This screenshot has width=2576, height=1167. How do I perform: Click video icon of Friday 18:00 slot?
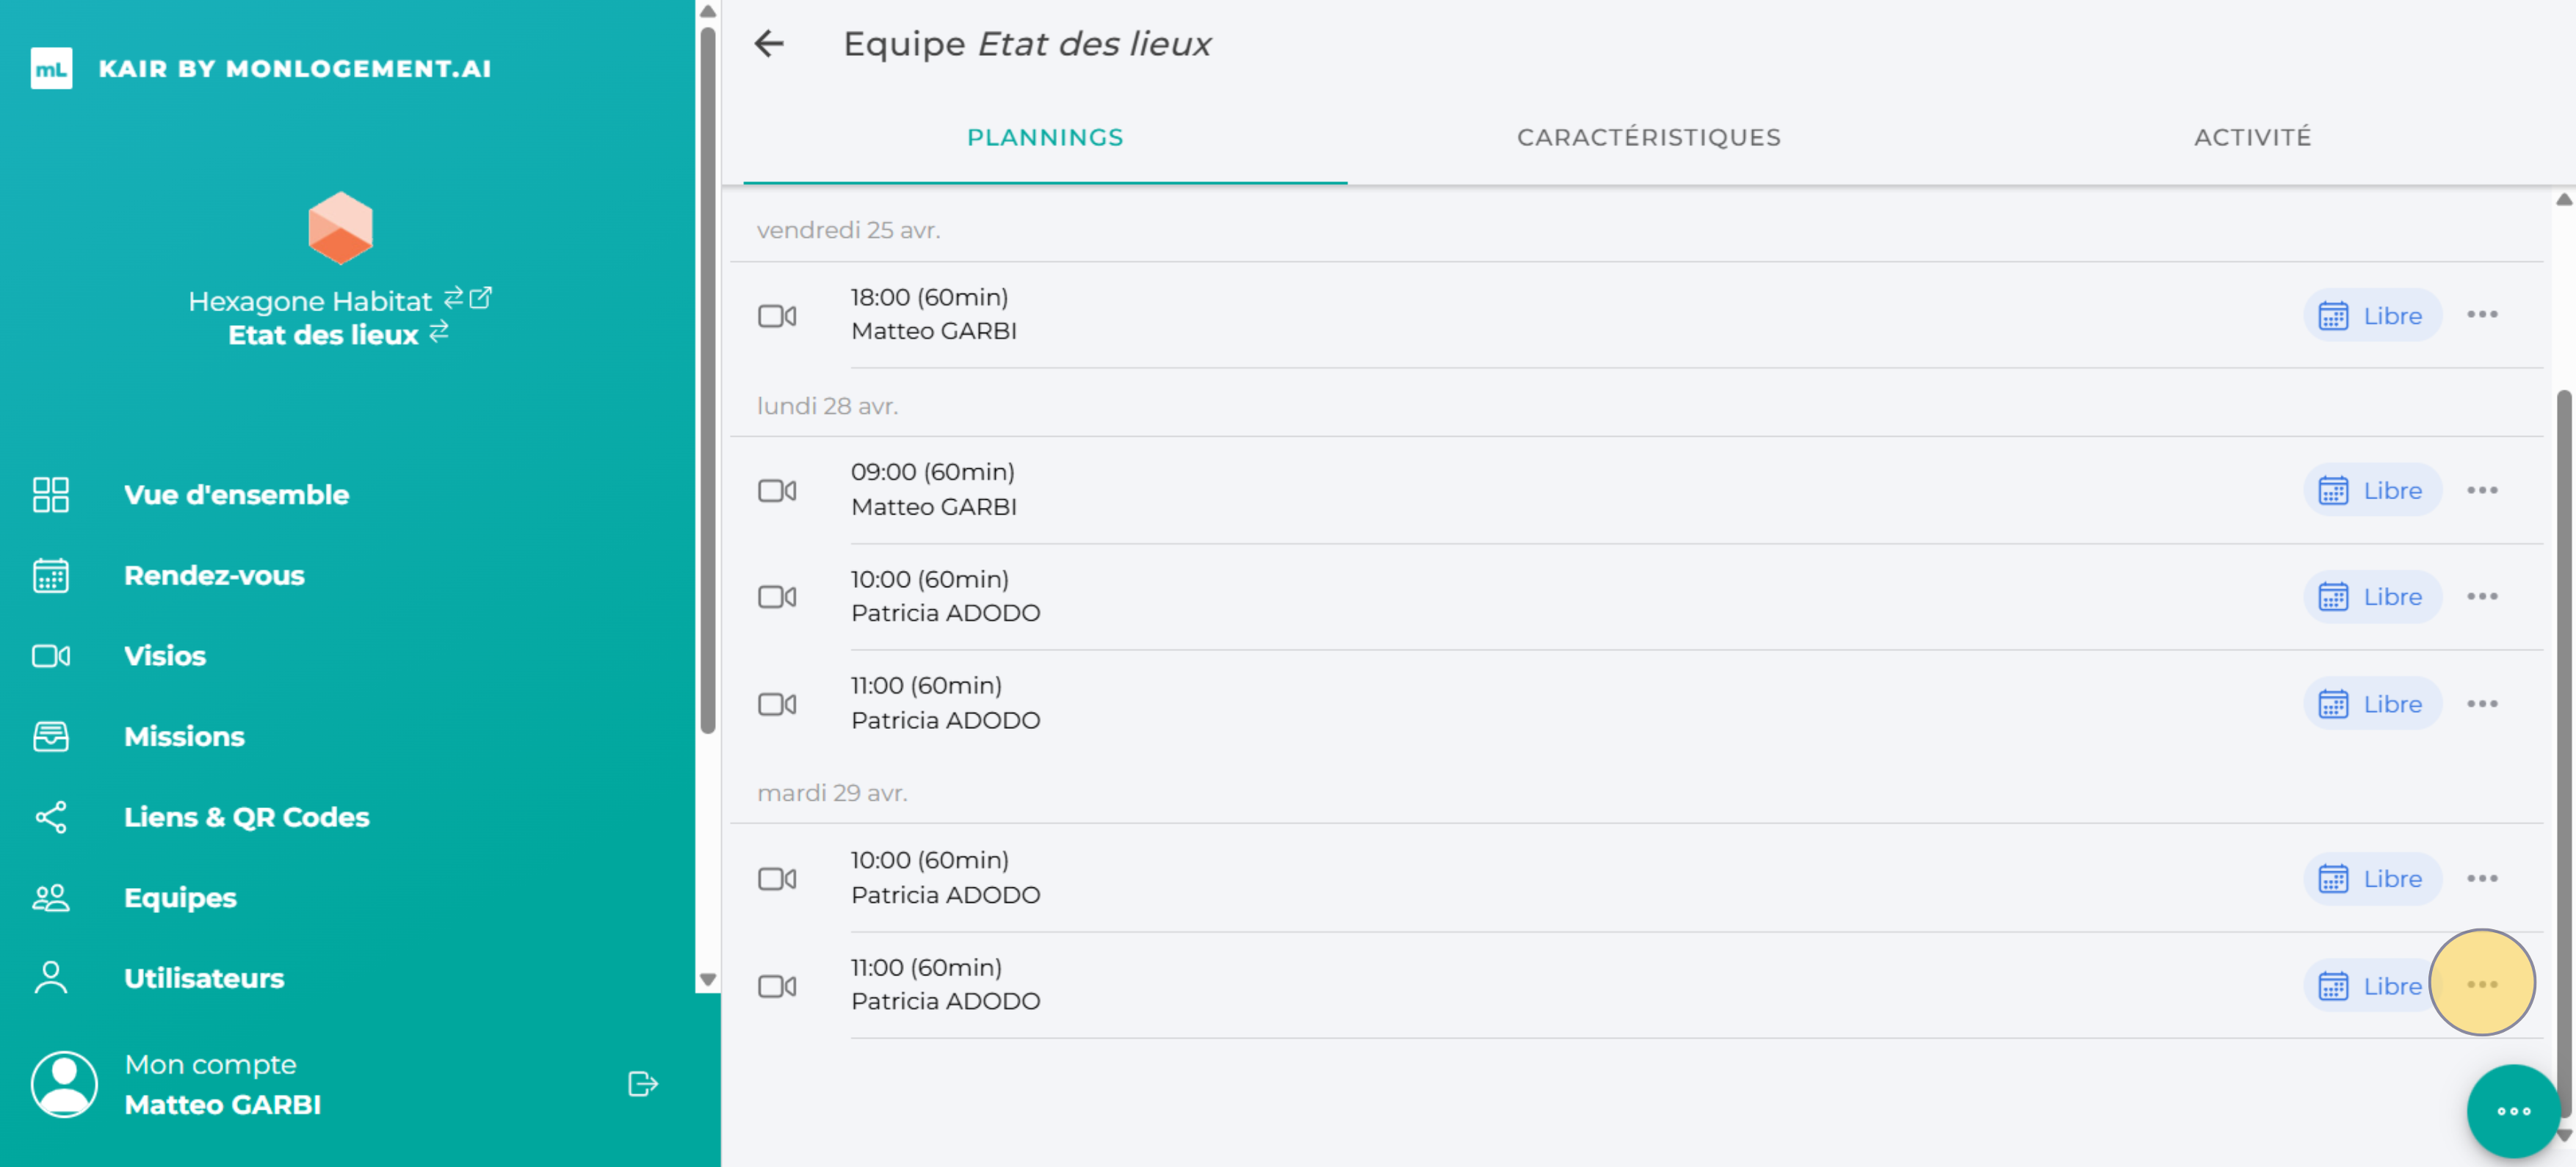(777, 316)
